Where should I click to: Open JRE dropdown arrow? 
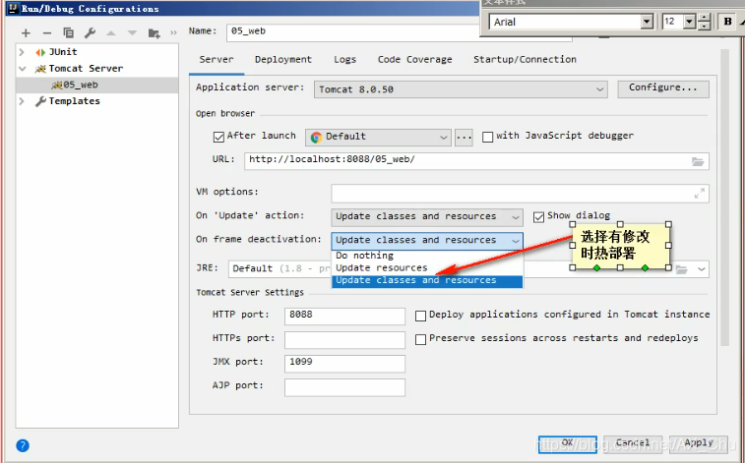coord(702,269)
